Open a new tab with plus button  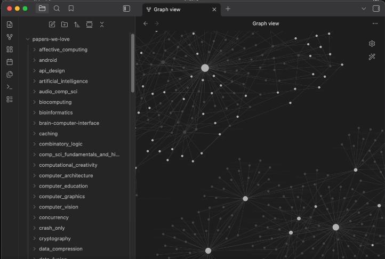pos(228,9)
